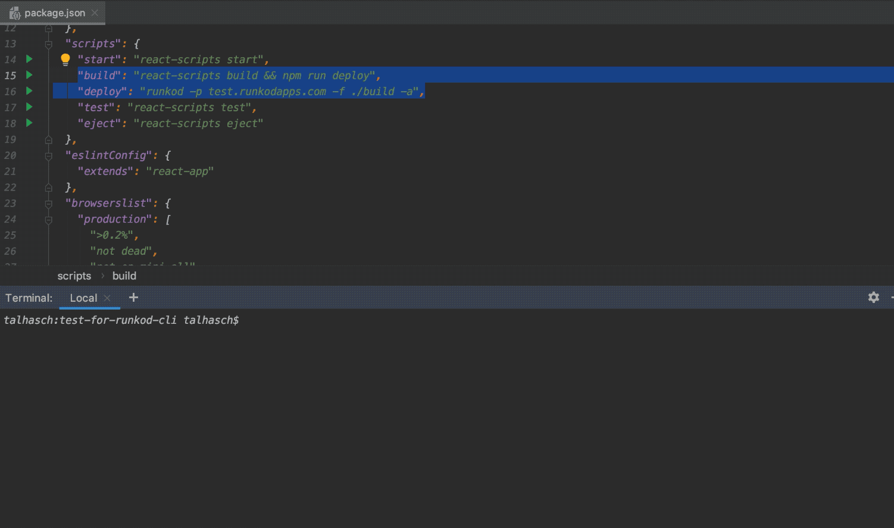
Task: Click the "react-app" value
Action: pos(180,171)
